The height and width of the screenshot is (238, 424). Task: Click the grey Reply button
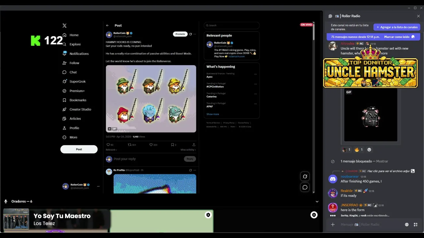click(190, 159)
